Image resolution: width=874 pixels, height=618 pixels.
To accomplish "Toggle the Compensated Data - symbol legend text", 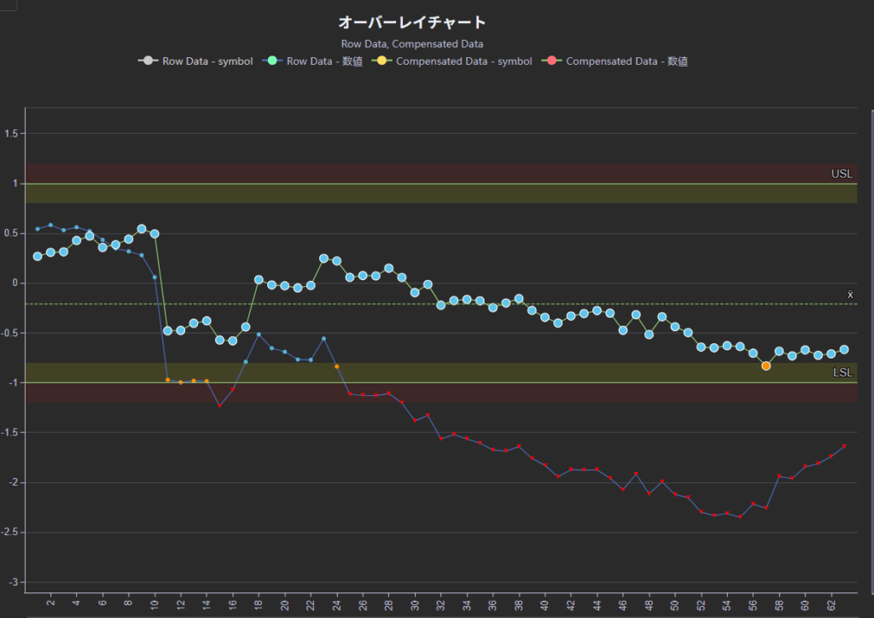I will coord(463,61).
